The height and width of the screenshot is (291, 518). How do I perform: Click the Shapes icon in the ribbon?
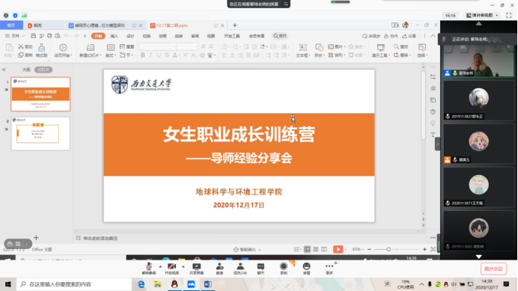click(x=319, y=48)
